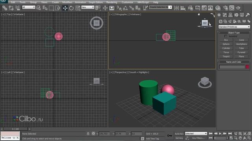Enable the AutoGrid checkbox
This screenshot has height=141, width=252.
click(x=226, y=36)
